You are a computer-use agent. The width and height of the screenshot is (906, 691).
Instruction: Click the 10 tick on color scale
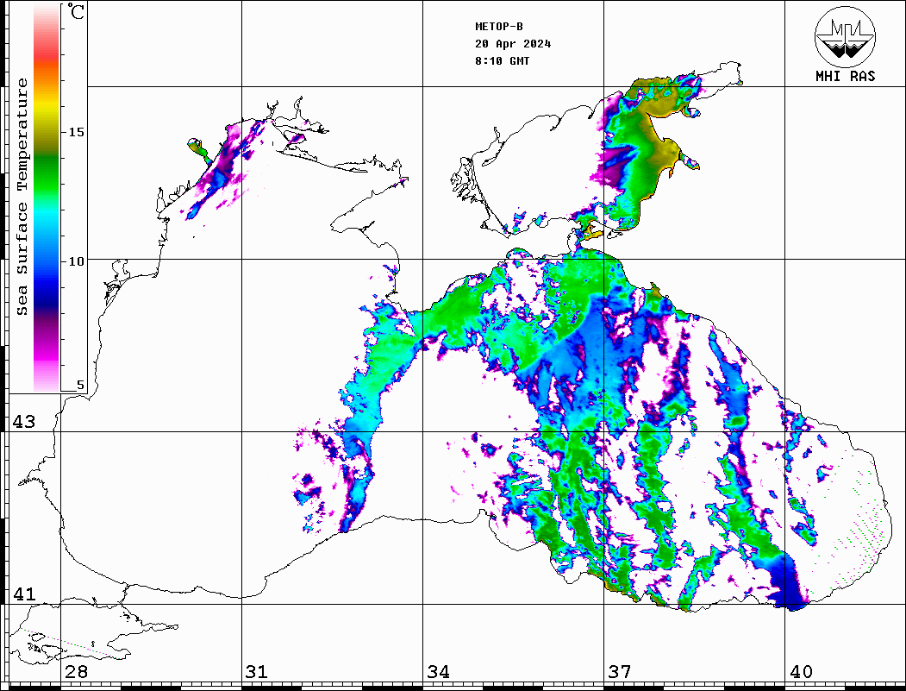76,261
